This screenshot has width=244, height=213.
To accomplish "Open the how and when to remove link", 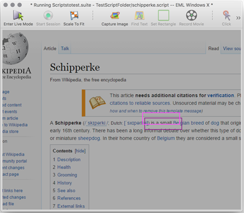I will coord(156,111).
